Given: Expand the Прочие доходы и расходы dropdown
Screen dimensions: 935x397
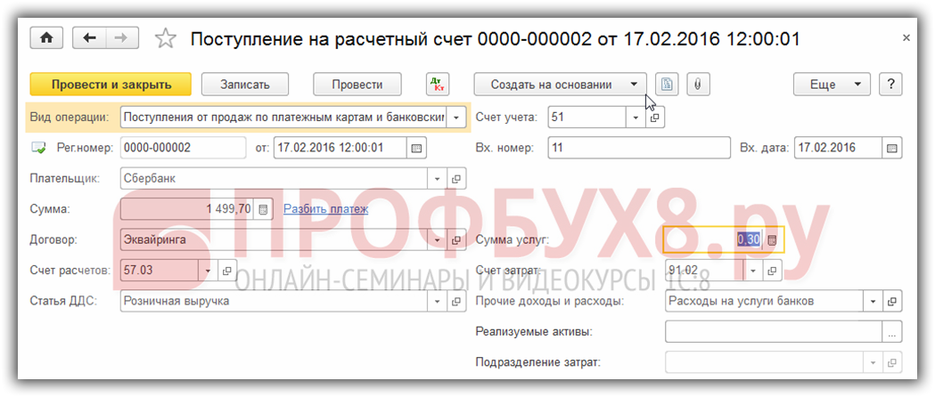Looking at the screenshot, I should 873,301.
